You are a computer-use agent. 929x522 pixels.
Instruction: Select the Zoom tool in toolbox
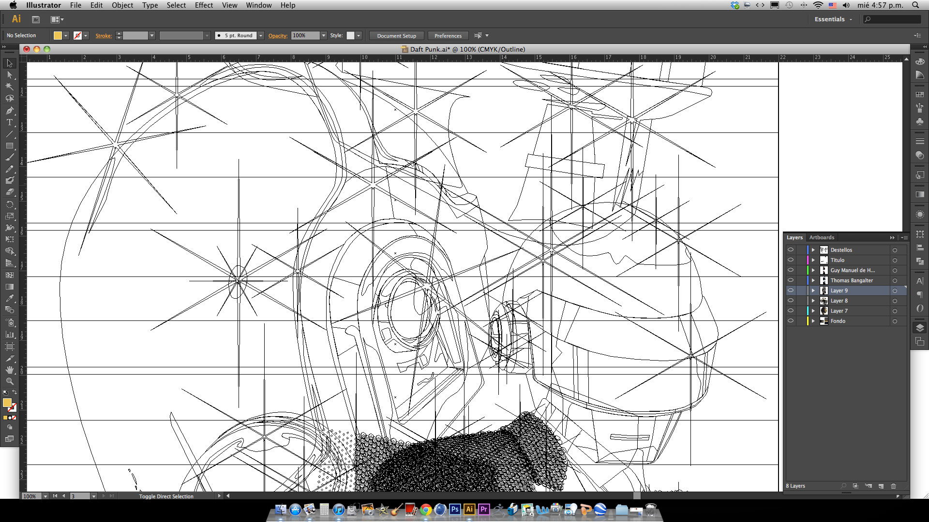click(x=9, y=381)
